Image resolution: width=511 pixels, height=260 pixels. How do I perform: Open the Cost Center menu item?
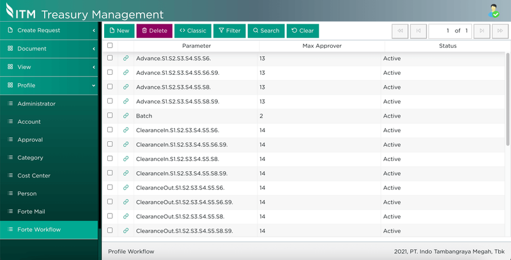[34, 176]
